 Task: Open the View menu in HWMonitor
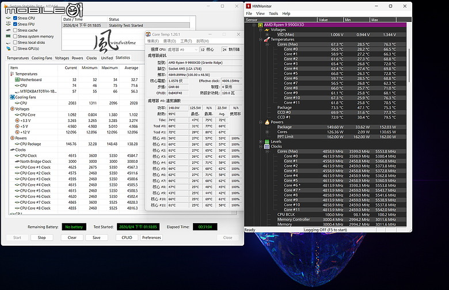pos(260,13)
